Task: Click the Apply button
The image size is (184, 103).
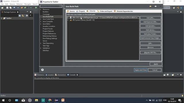Action: click(x=156, y=64)
